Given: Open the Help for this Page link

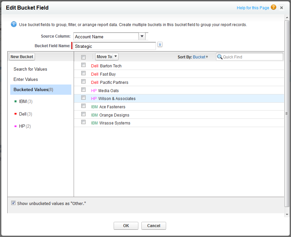Looking at the screenshot, I should tap(253, 8).
